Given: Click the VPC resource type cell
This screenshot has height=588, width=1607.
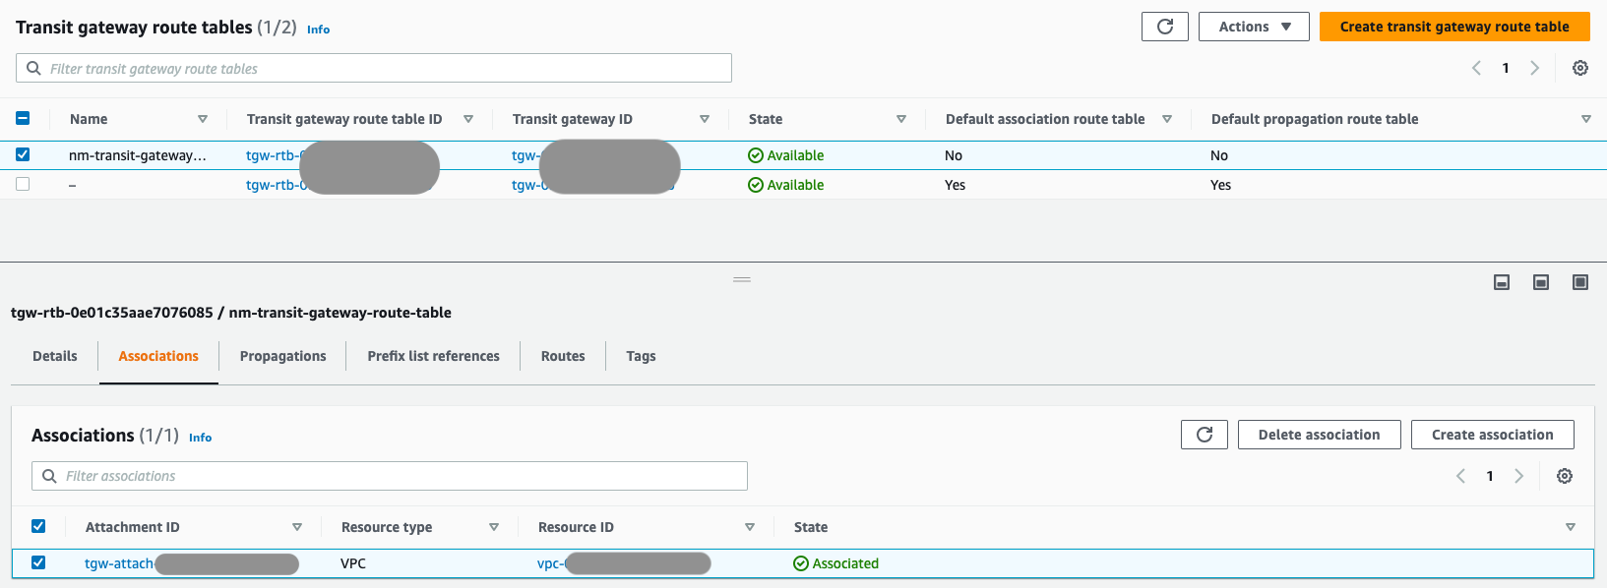Looking at the screenshot, I should [353, 563].
